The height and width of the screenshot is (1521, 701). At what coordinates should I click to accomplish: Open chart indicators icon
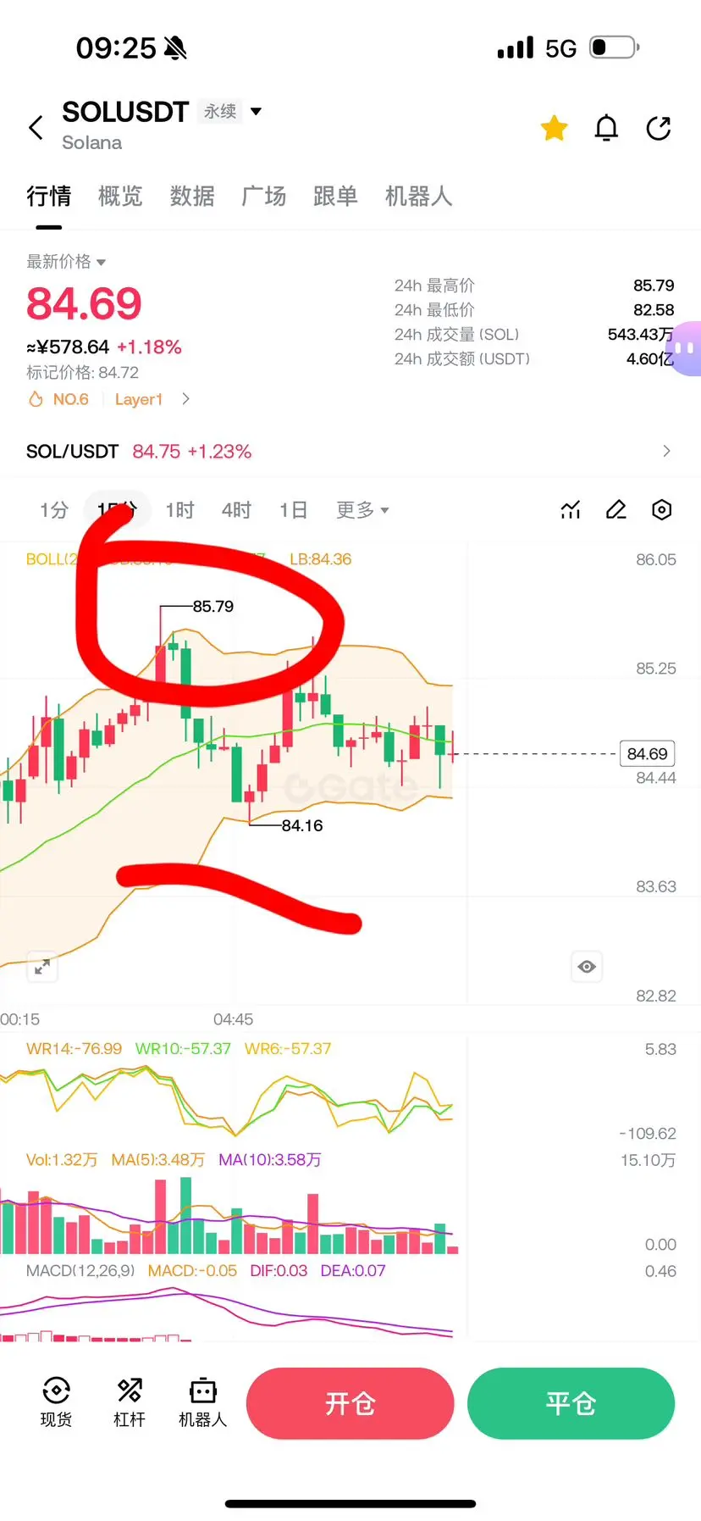point(571,509)
